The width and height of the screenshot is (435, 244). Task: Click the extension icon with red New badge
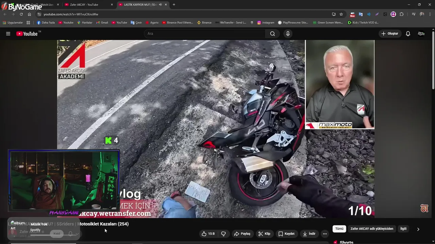pyautogui.click(x=352, y=14)
